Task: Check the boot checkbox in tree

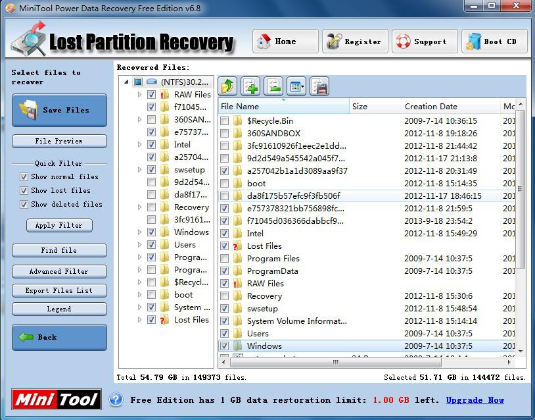Action: (x=151, y=294)
